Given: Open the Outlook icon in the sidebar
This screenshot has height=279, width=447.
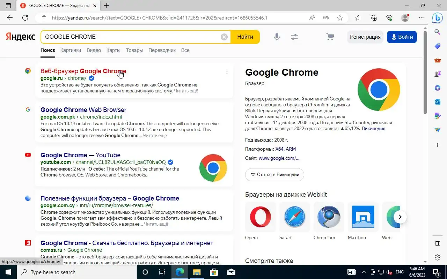Looking at the screenshot, I should pyautogui.click(x=438, y=102).
